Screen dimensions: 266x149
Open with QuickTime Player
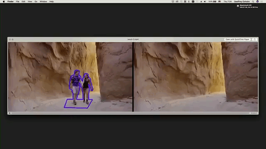(237, 39)
